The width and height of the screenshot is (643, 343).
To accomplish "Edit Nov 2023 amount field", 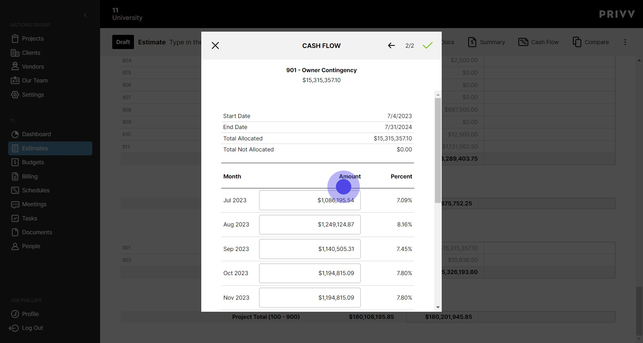I will coord(310,298).
